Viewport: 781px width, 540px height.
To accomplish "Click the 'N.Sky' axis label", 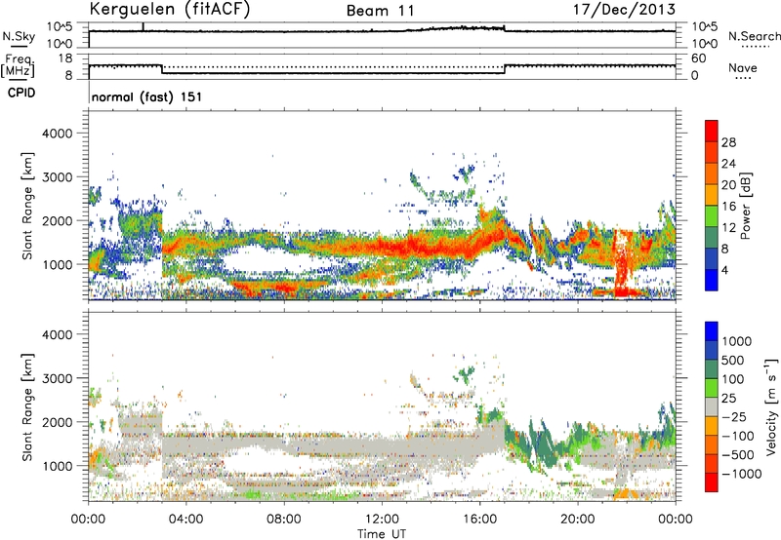I will (19, 36).
